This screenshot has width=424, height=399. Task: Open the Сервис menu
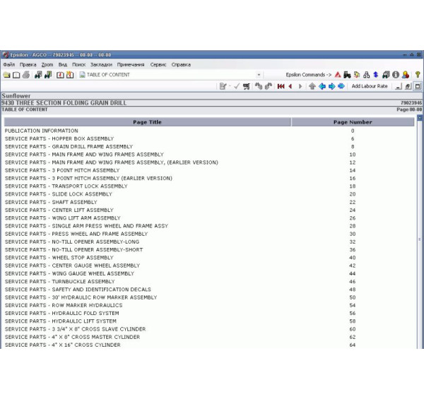click(158, 64)
